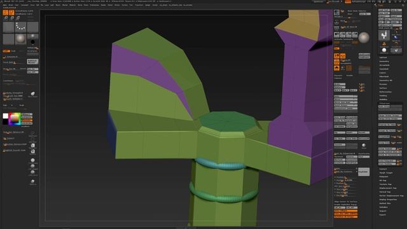Expand the UV Map subpalette

coord(383,181)
